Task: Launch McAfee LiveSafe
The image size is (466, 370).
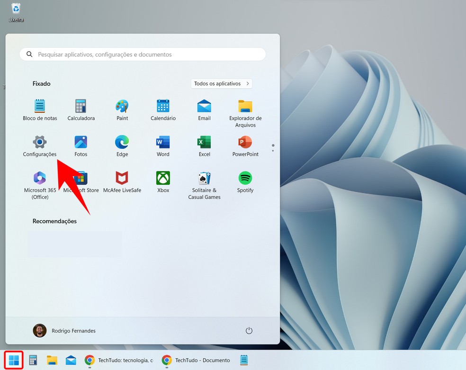Action: click(x=122, y=182)
